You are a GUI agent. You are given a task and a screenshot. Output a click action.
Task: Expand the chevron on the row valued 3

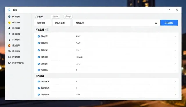(175, 88)
